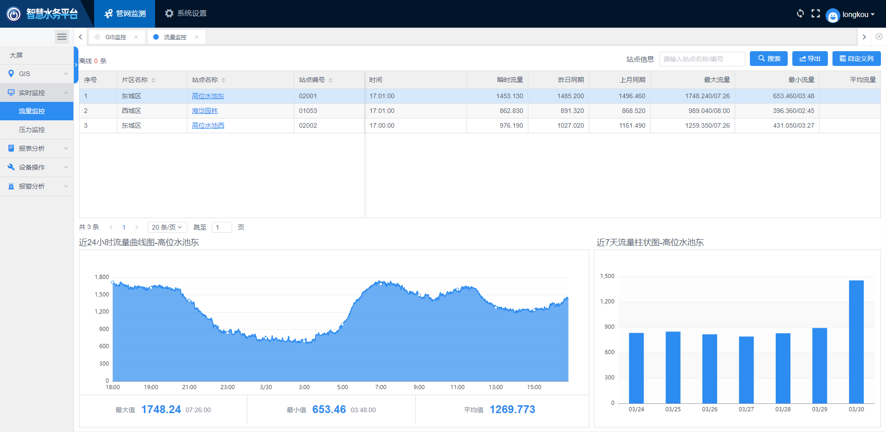The image size is (886, 432).
Task: Close the GIS监控 tab
Action: 136,37
